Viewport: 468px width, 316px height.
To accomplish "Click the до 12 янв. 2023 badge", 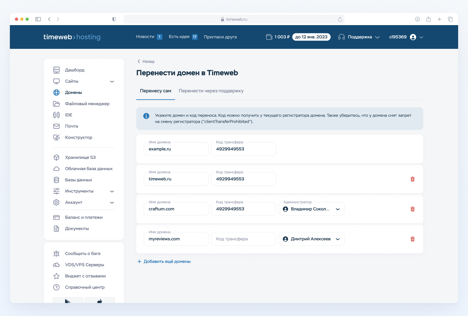I will 311,37.
